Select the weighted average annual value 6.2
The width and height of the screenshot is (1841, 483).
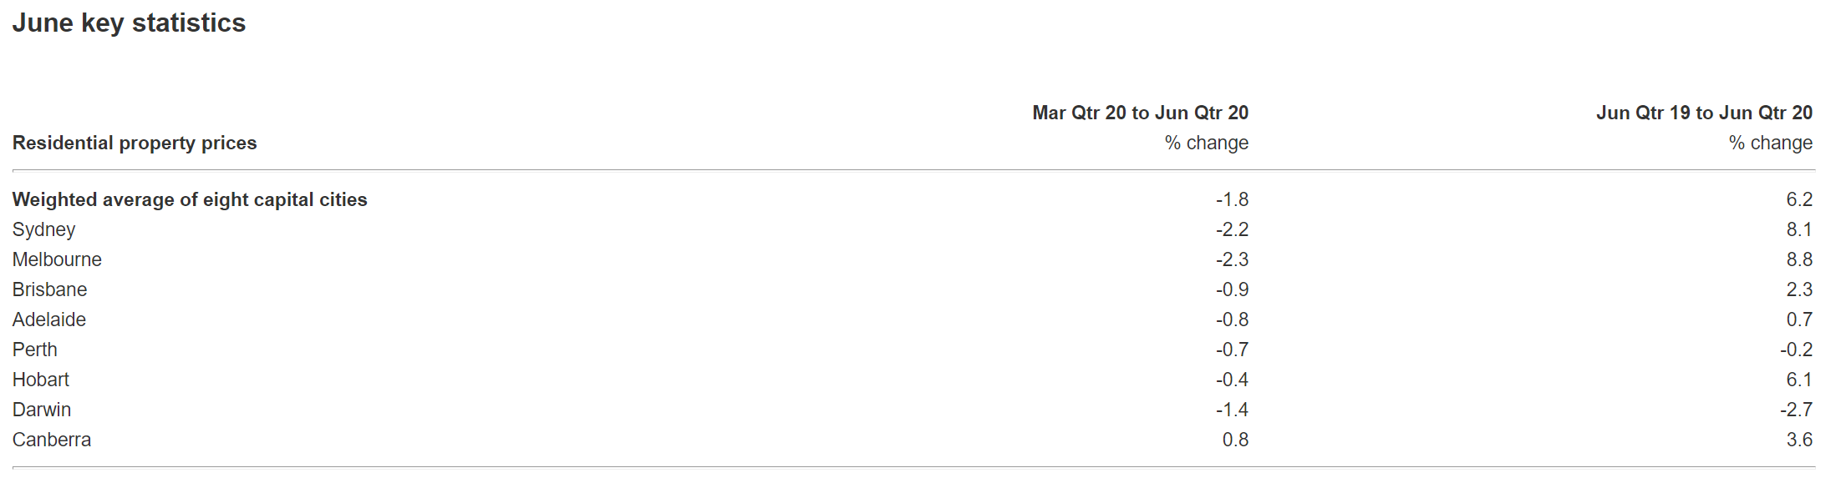tap(1799, 199)
